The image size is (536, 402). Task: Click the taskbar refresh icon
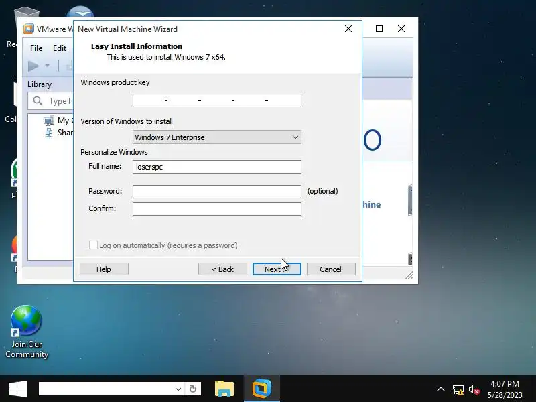[x=193, y=389]
